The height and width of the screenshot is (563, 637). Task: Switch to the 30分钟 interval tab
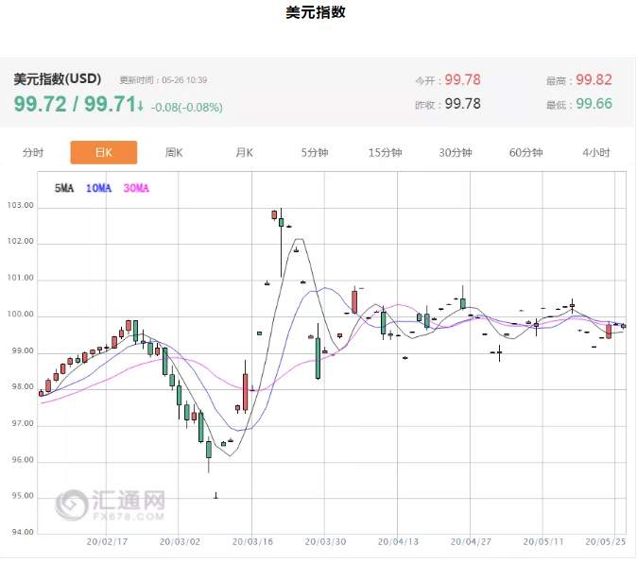pyautogui.click(x=456, y=153)
